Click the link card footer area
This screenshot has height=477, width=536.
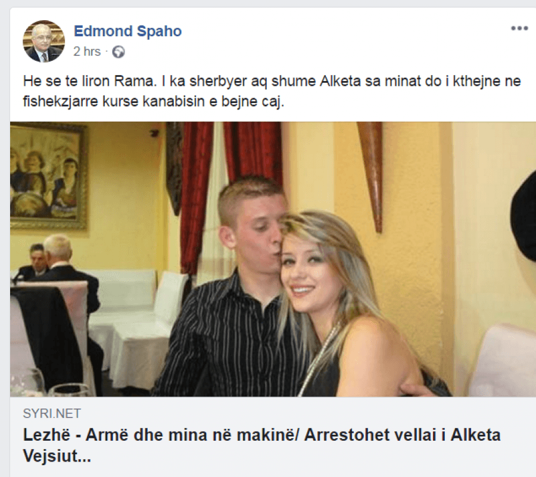[x=273, y=437]
